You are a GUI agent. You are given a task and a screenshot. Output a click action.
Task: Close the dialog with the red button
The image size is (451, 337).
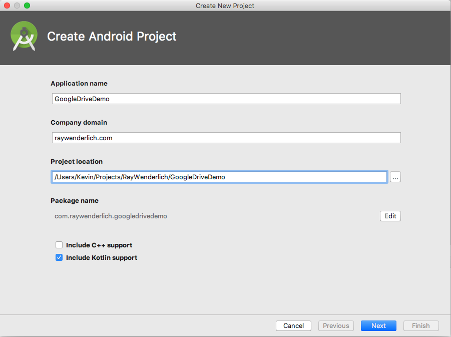coord(7,5)
